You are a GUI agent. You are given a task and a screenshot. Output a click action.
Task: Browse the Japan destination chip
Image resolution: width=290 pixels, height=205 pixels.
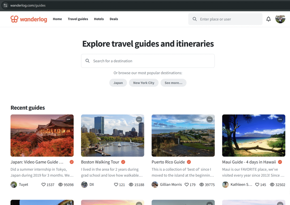tap(118, 83)
